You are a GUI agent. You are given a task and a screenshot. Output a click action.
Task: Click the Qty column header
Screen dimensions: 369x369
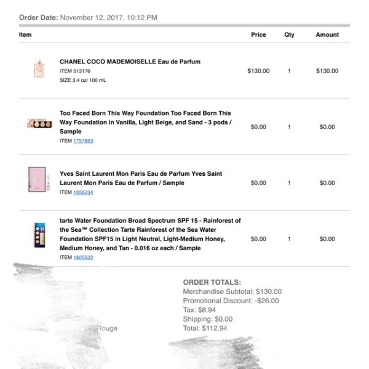point(289,35)
